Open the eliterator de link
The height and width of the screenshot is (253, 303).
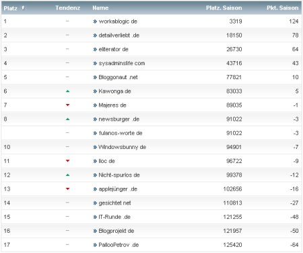point(113,49)
